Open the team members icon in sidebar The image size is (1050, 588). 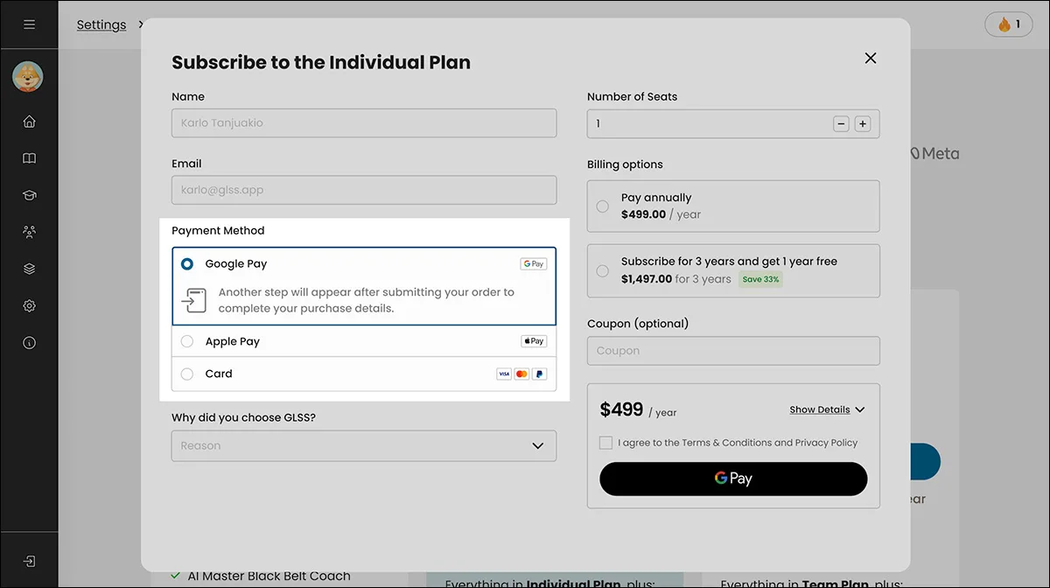tap(29, 232)
